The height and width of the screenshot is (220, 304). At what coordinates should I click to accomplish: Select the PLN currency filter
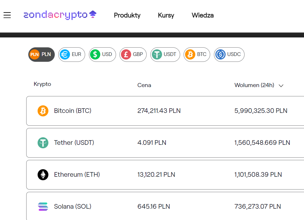coord(41,55)
